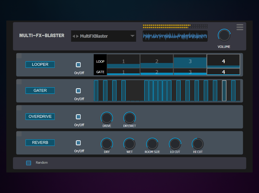The image size is (259, 193).
Task: Open the hamburger menu icon
Action: click(x=240, y=27)
